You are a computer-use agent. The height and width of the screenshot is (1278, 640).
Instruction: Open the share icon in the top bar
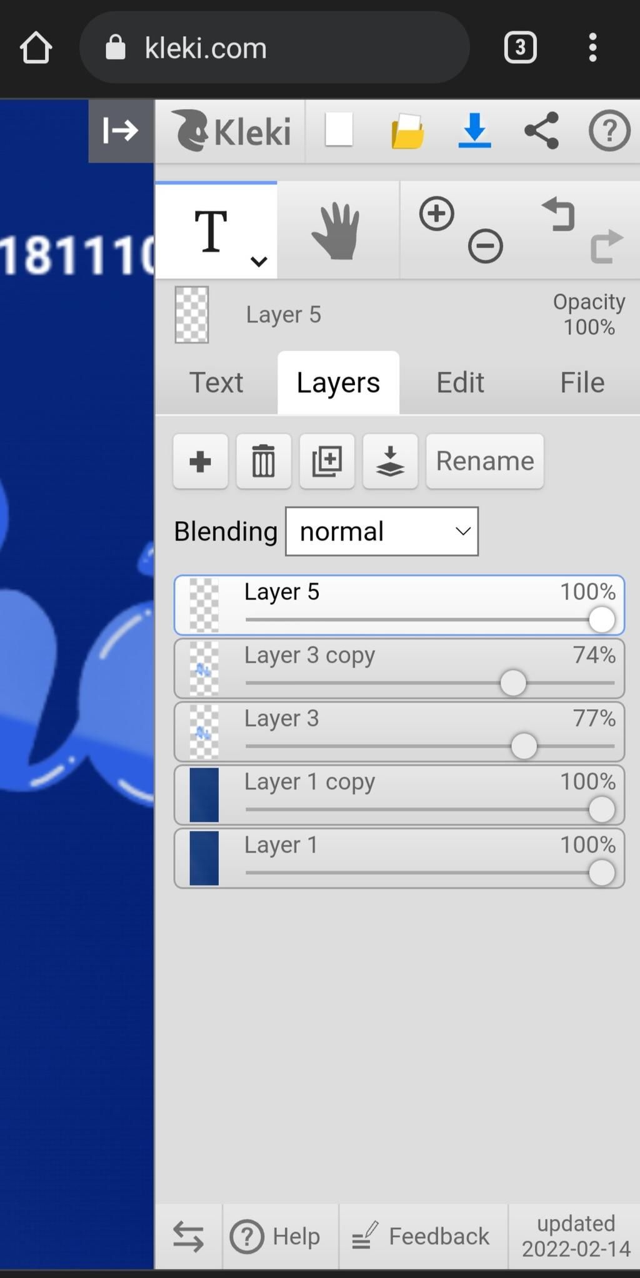tap(541, 131)
